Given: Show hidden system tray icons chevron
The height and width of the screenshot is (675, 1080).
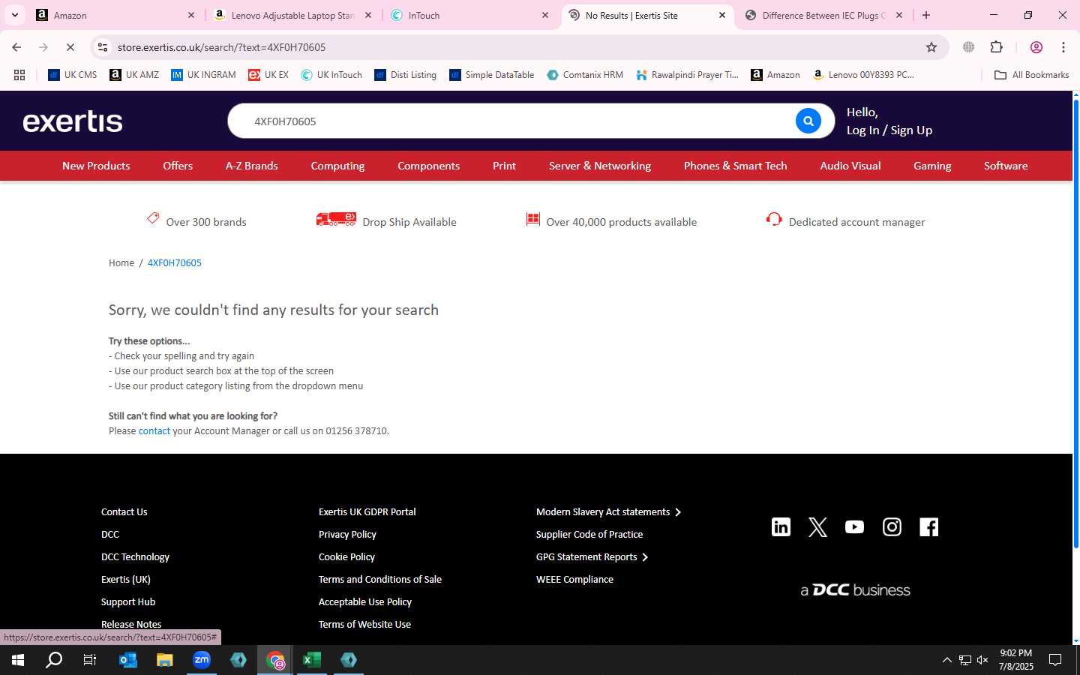Looking at the screenshot, I should tap(946, 660).
